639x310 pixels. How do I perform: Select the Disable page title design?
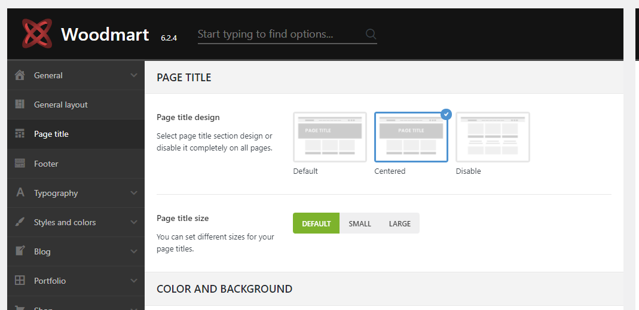(493, 137)
